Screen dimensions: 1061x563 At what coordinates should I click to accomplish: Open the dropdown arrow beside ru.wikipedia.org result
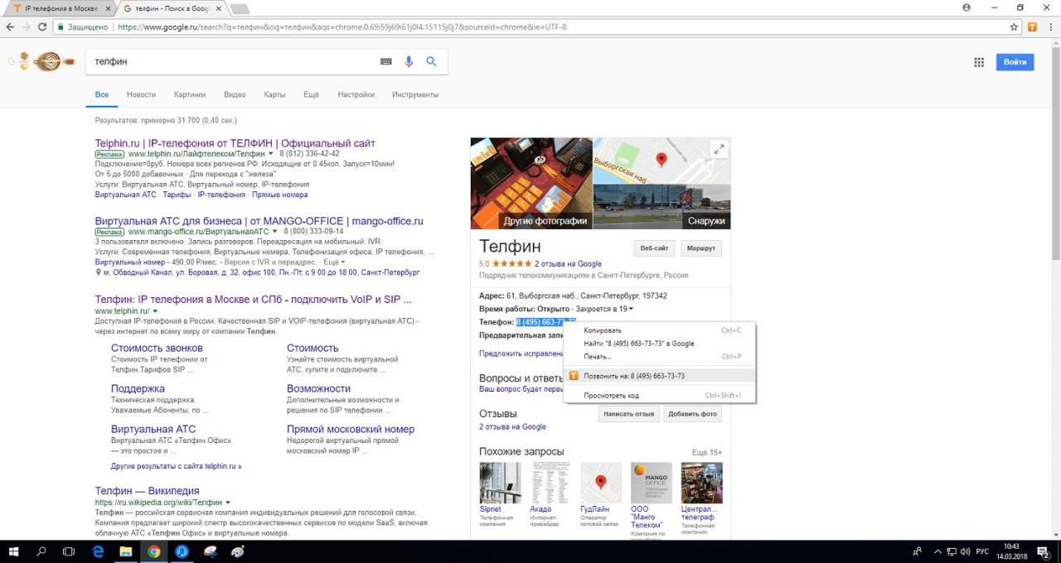coord(227,503)
